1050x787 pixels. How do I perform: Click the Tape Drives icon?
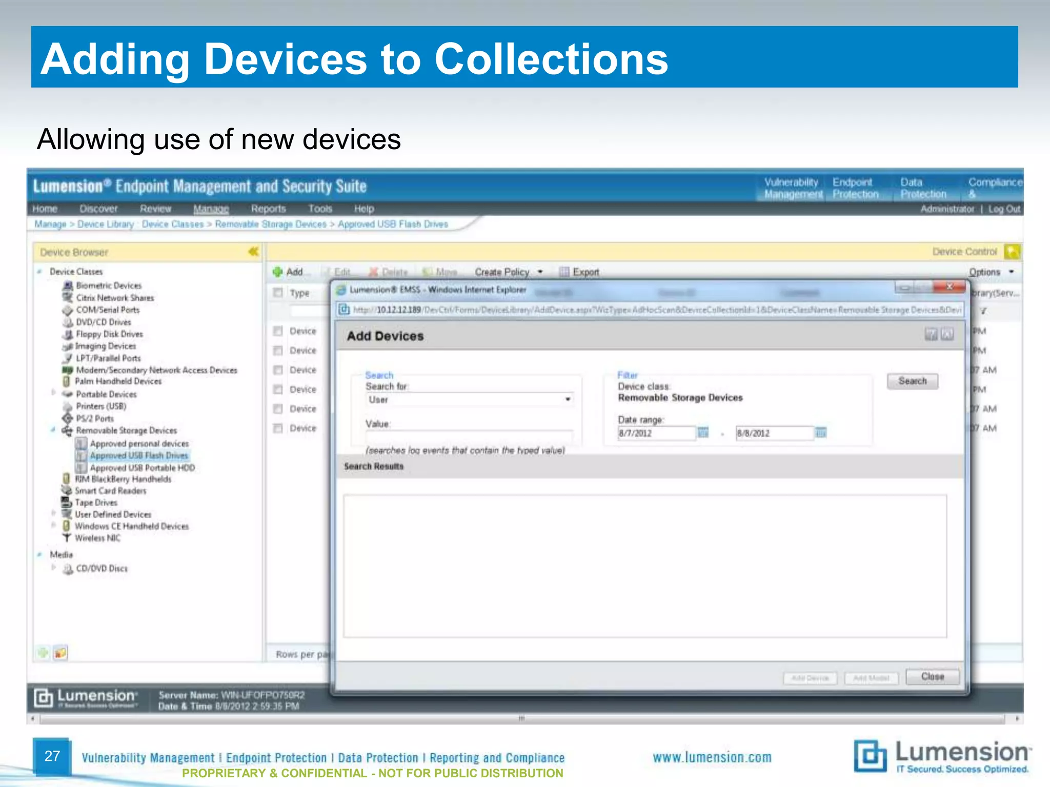[67, 502]
